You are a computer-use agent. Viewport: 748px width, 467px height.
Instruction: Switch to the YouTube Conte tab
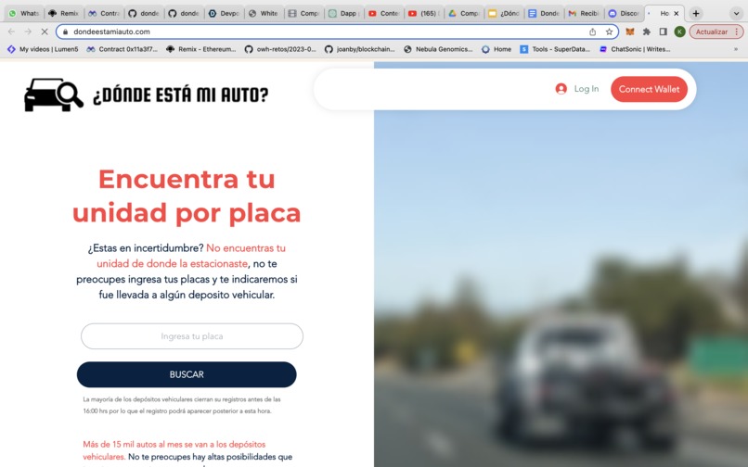pos(384,13)
